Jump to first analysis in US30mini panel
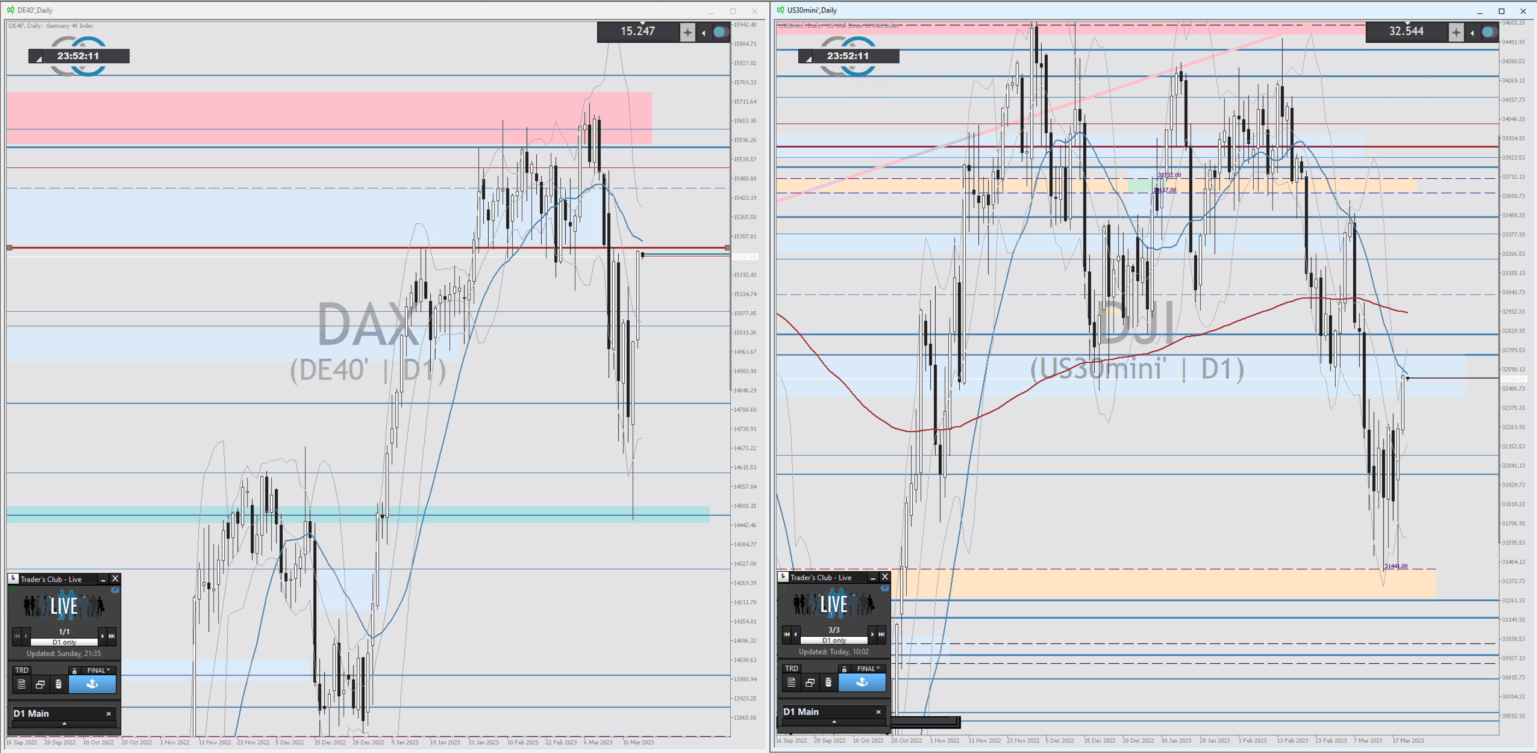 coord(787,634)
